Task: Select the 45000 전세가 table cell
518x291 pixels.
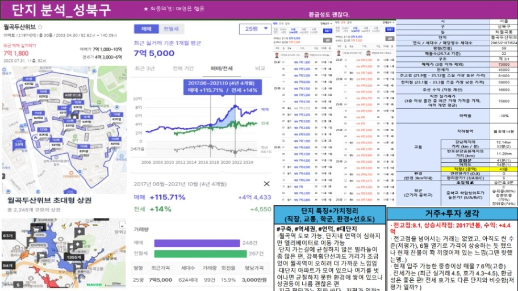Action: tap(503, 70)
